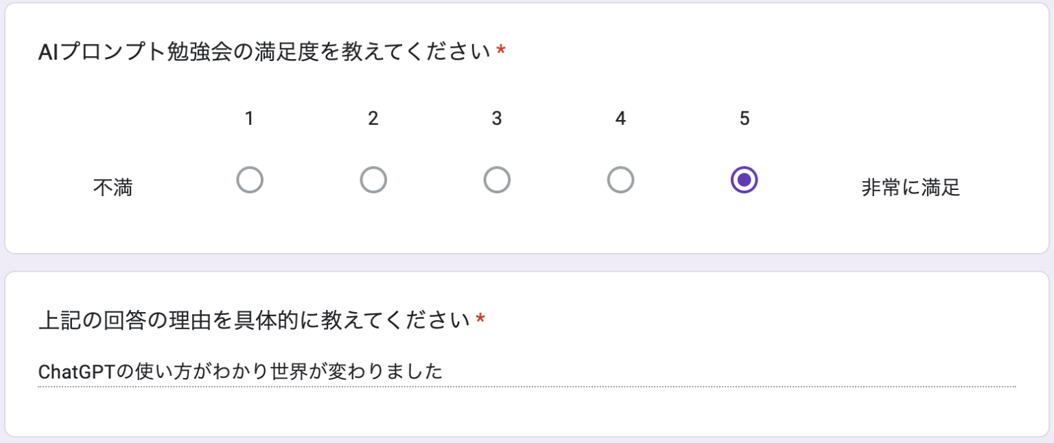Click the selected rating 5 radio button
Viewport: 1054px width, 443px height.
743,179
